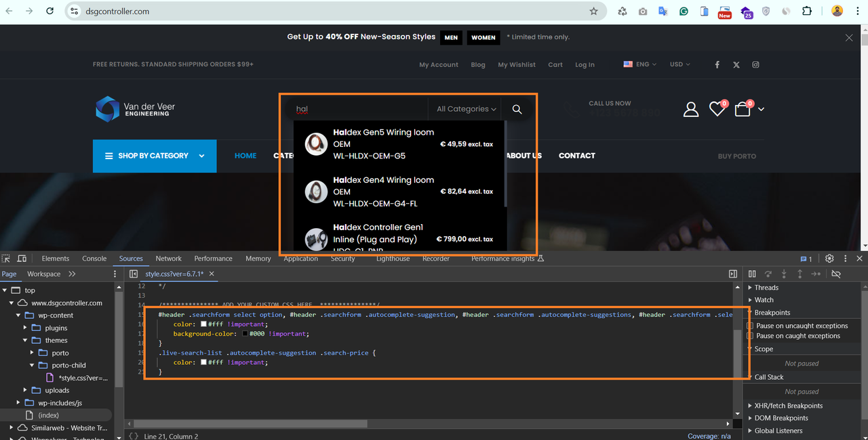Bookmark this page with the star icon
Screen dimensions: 868x440
tap(594, 11)
